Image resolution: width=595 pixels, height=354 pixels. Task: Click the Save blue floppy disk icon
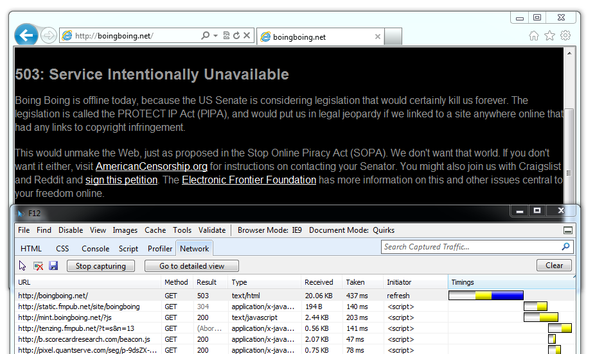point(53,265)
